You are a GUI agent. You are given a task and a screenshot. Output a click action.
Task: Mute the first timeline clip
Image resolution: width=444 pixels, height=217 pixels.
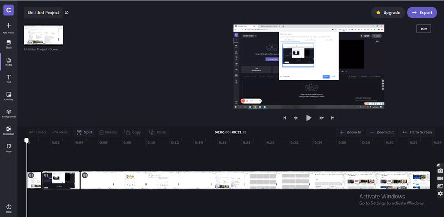tap(31, 175)
